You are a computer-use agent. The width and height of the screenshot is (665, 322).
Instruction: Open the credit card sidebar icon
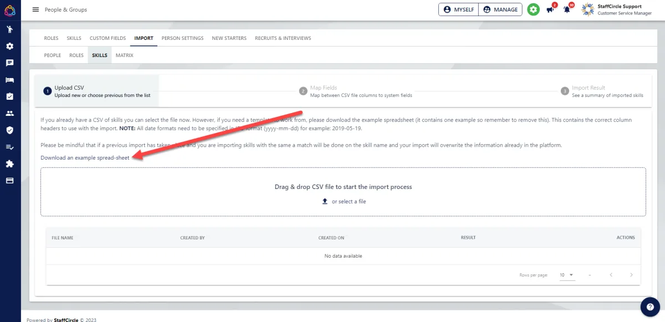point(10,181)
